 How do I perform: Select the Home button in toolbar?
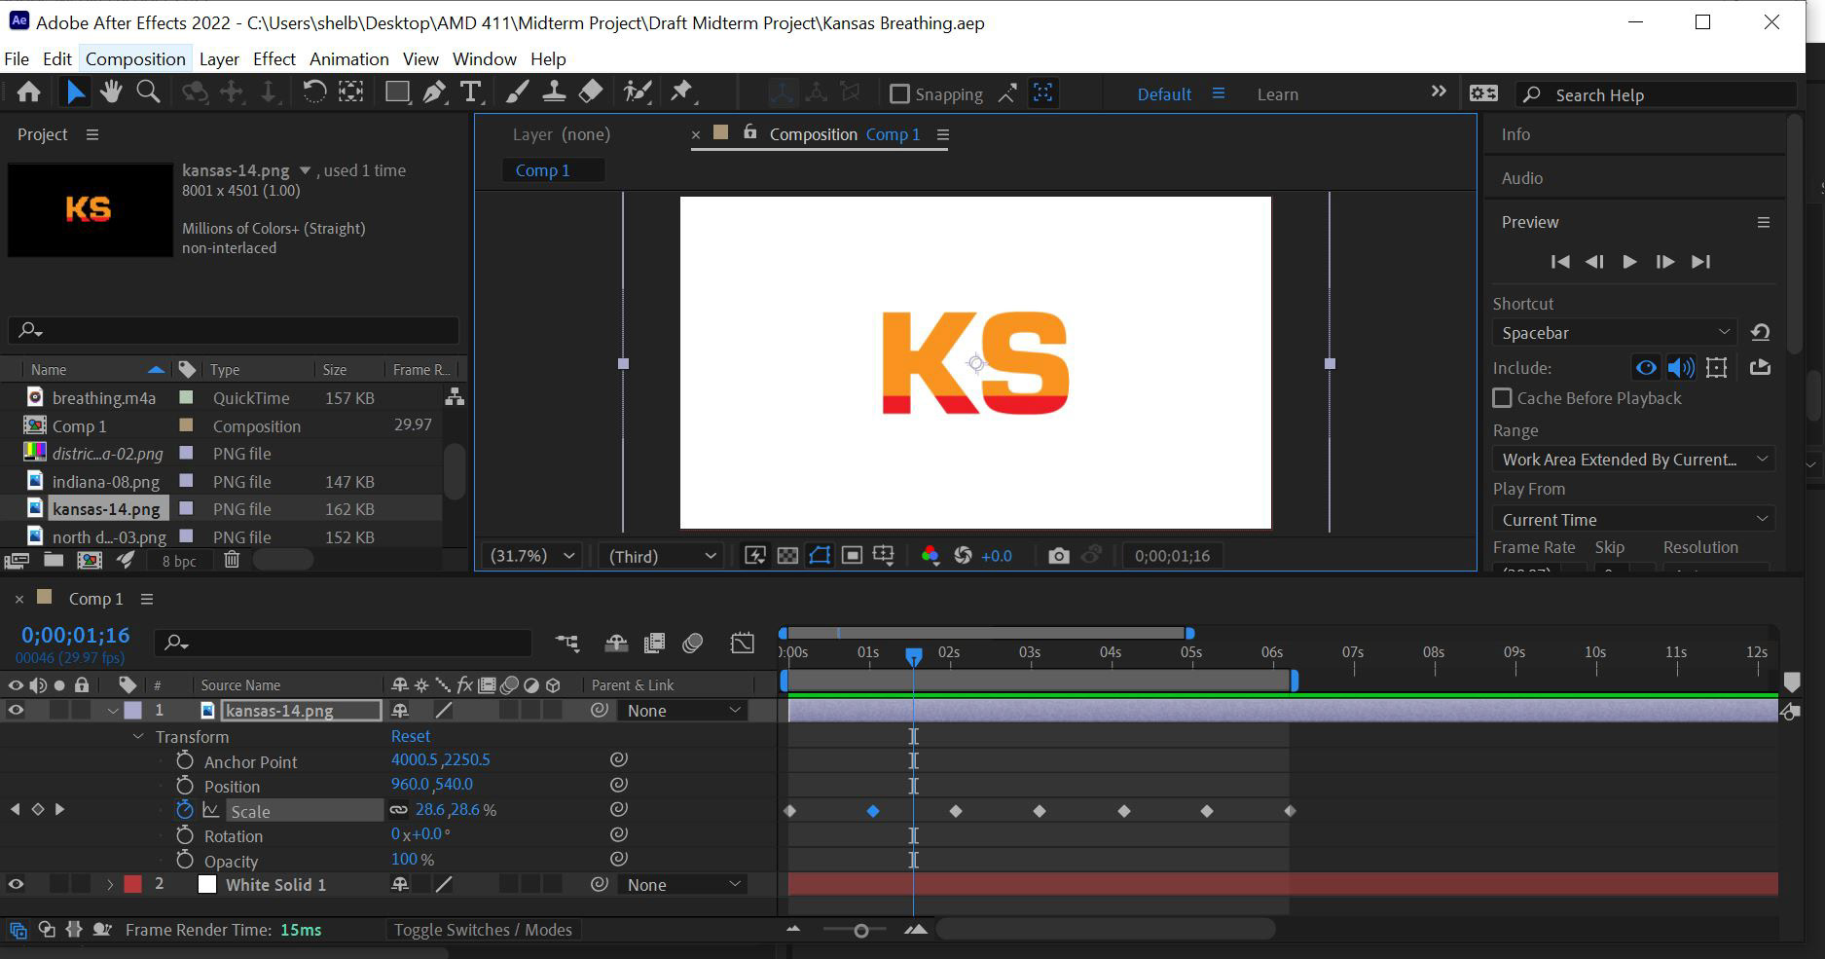[x=29, y=92]
